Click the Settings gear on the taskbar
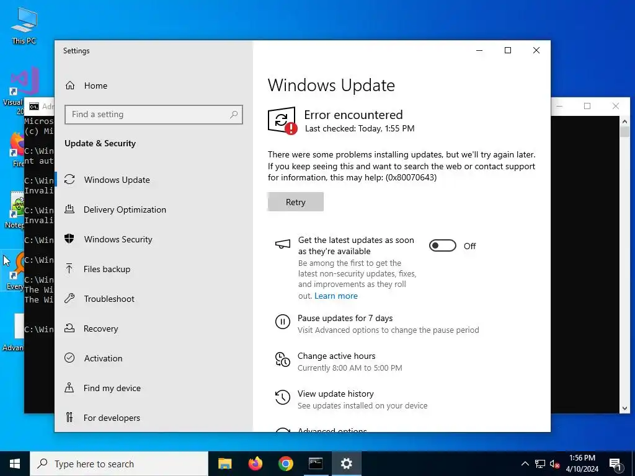This screenshot has height=476, width=635. pyautogui.click(x=346, y=464)
